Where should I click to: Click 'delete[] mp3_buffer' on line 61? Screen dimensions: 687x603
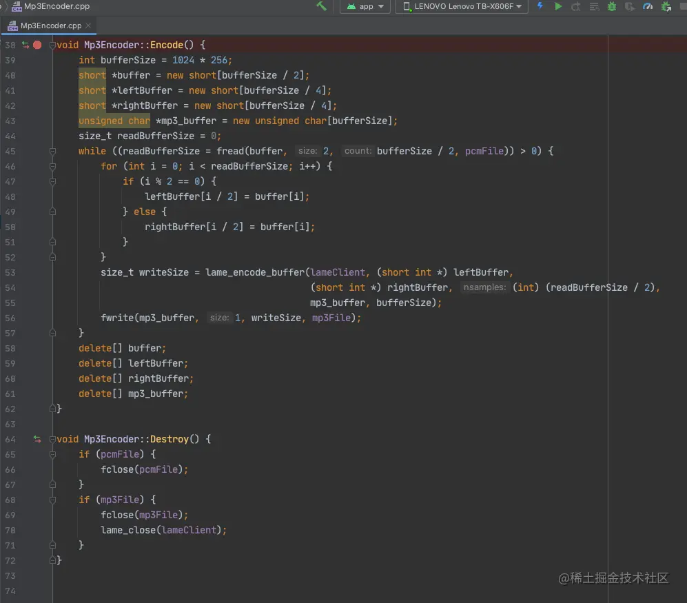[x=130, y=394]
